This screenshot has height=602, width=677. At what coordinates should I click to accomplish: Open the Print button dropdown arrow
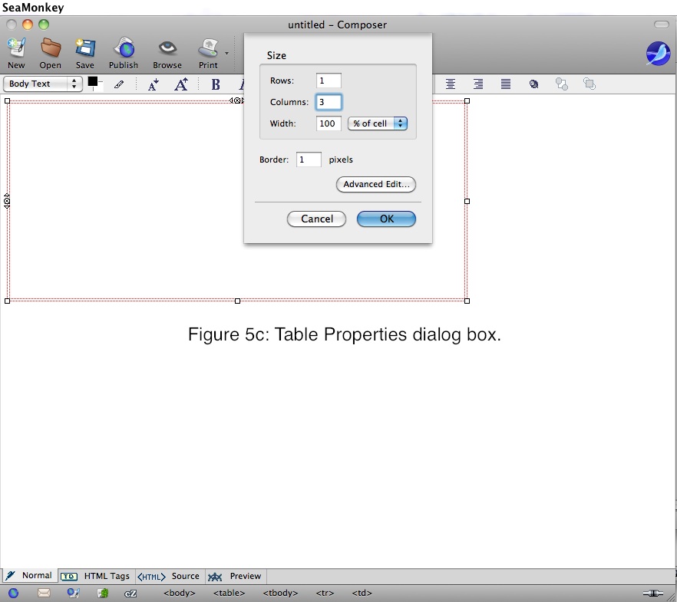click(226, 53)
